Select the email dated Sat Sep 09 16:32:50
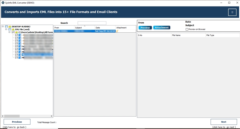The height and width of the screenshot is (129, 240). (x=95, y=31)
